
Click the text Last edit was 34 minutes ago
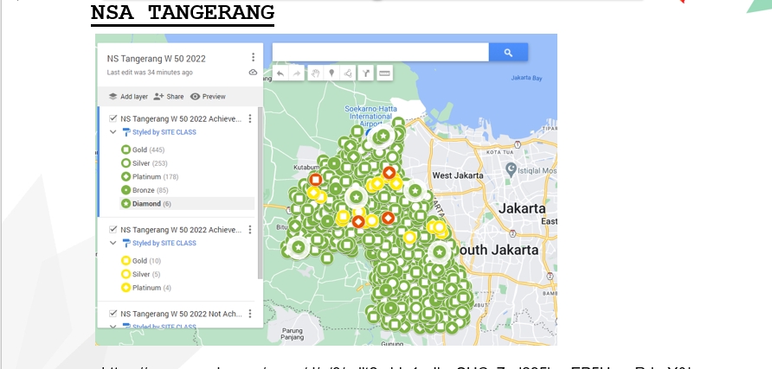point(150,73)
